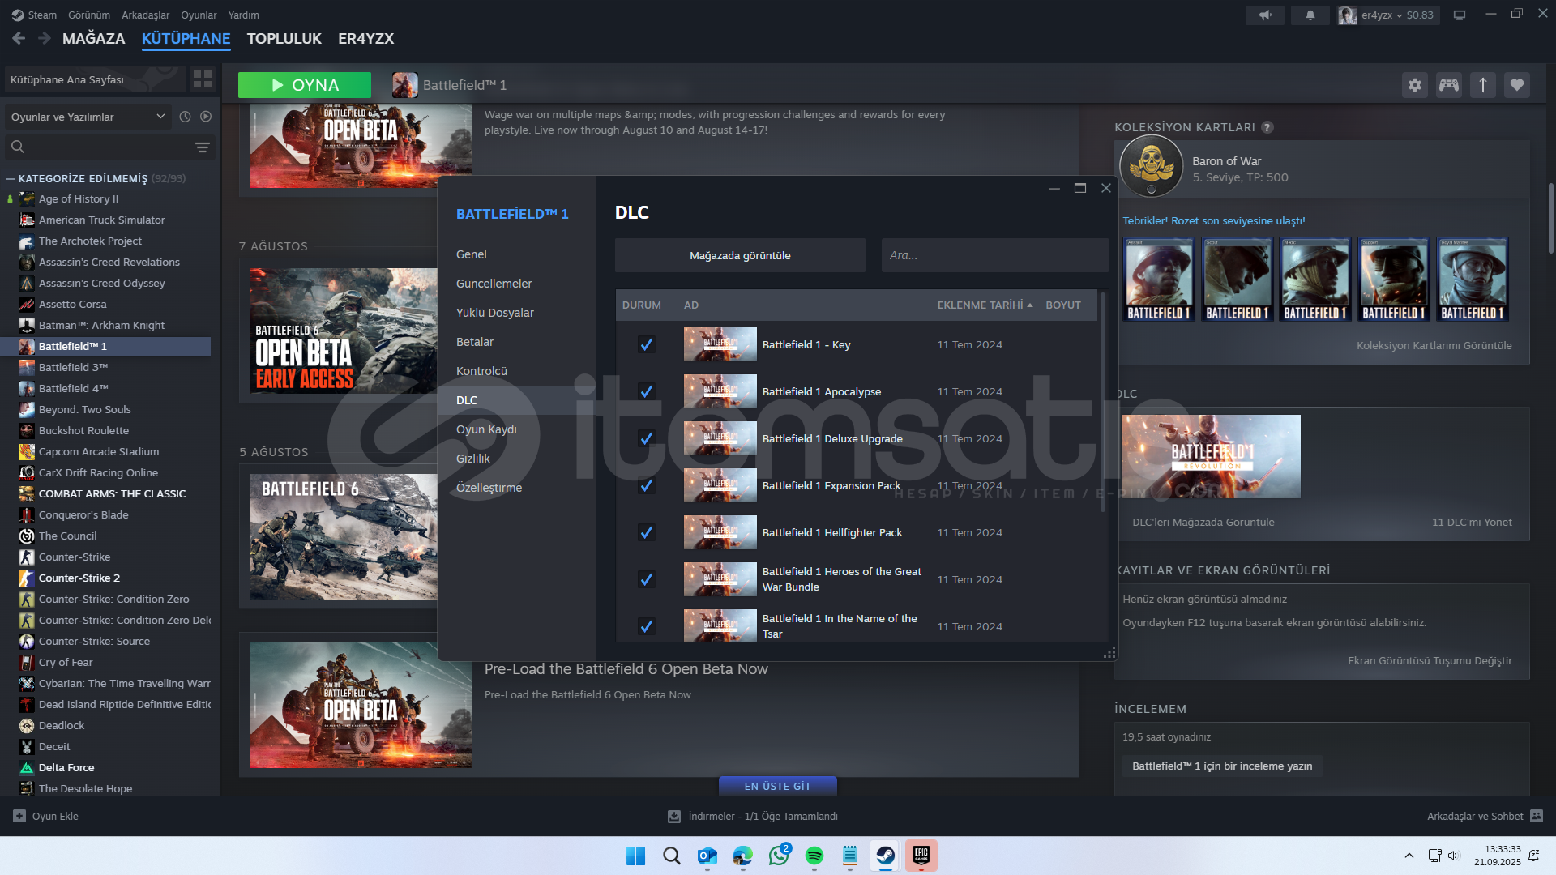
Task: Uncheck In the Name of the Tsar
Action: pyautogui.click(x=646, y=626)
